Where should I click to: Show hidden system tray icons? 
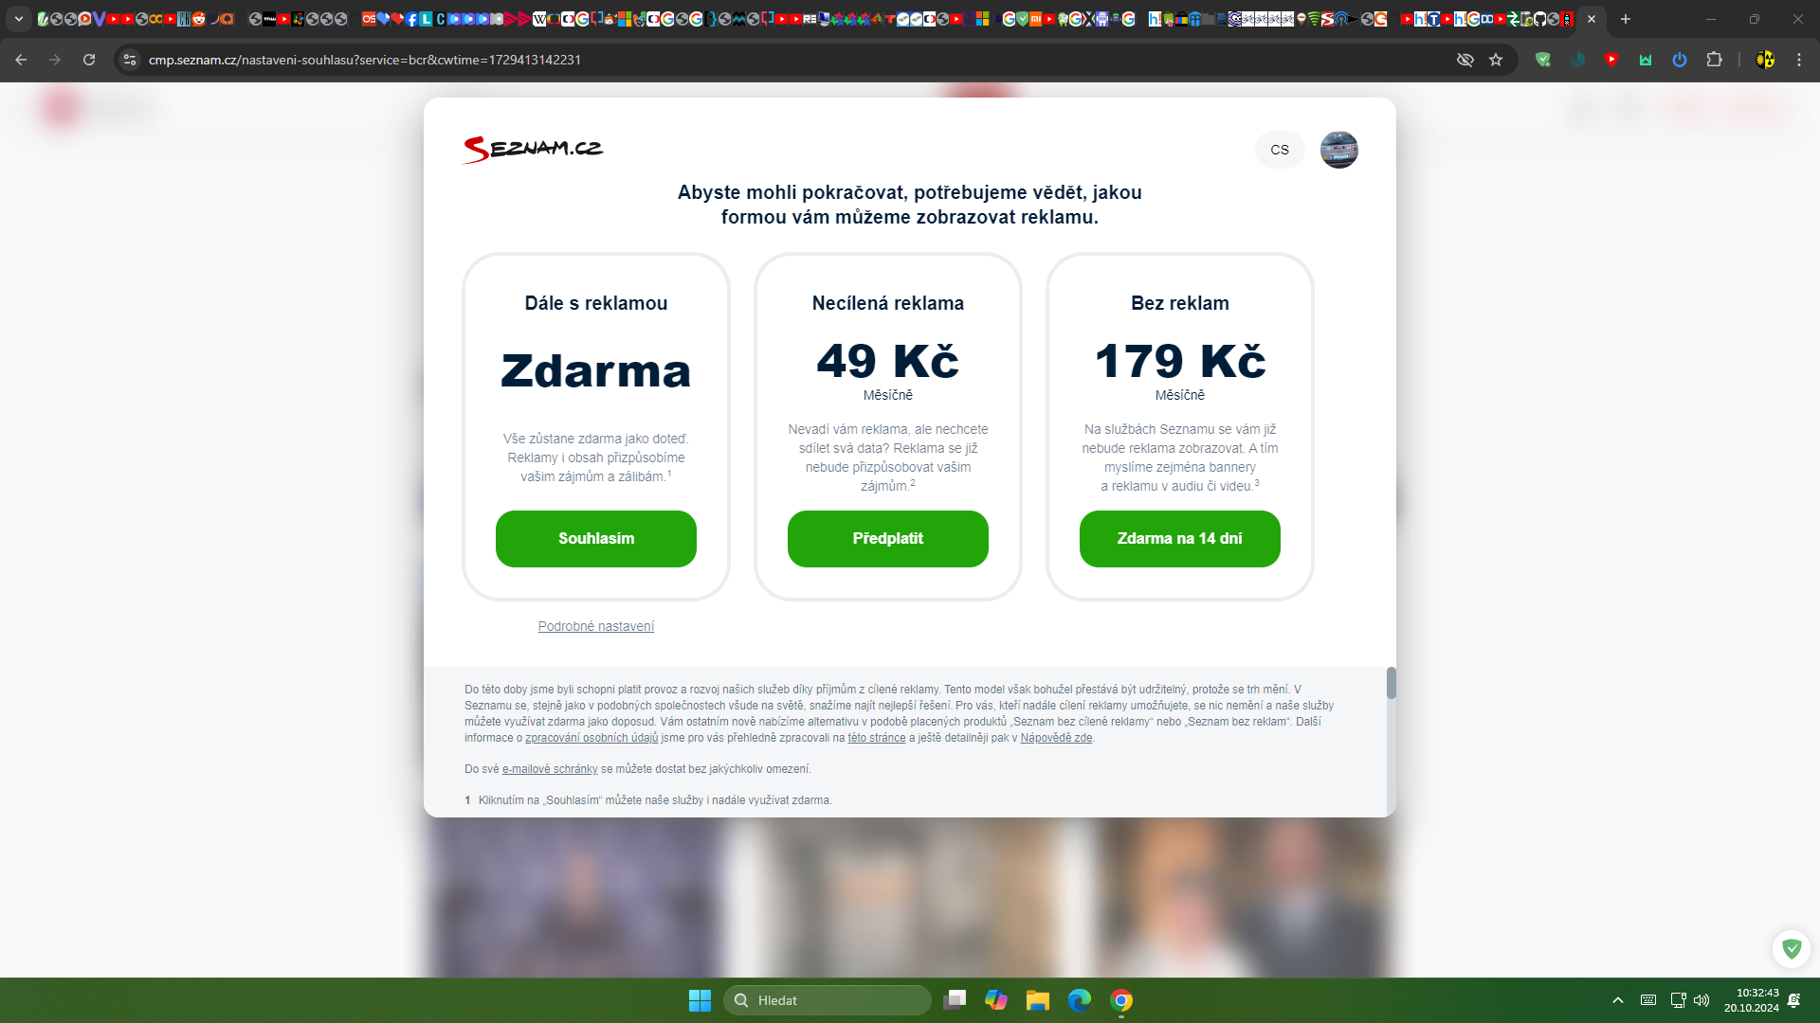tap(1618, 1000)
